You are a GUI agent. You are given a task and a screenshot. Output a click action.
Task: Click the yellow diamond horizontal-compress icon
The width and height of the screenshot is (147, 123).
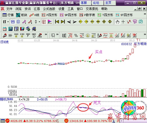[x=98, y=22]
